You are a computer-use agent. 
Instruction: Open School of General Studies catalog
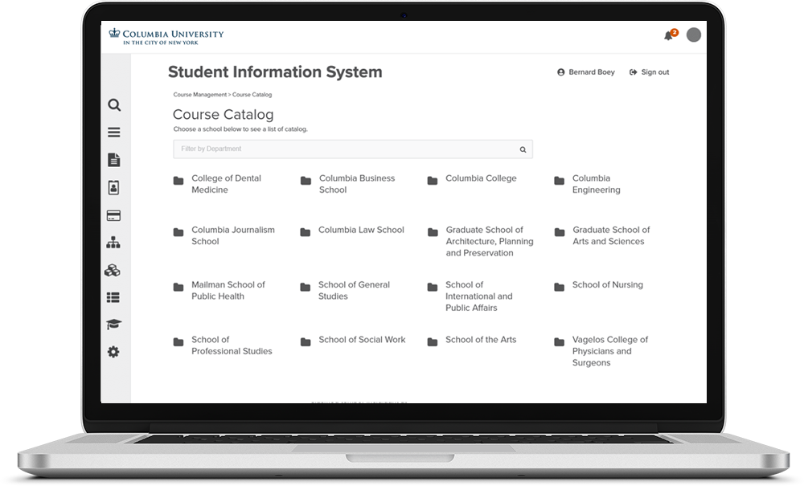coord(354,290)
